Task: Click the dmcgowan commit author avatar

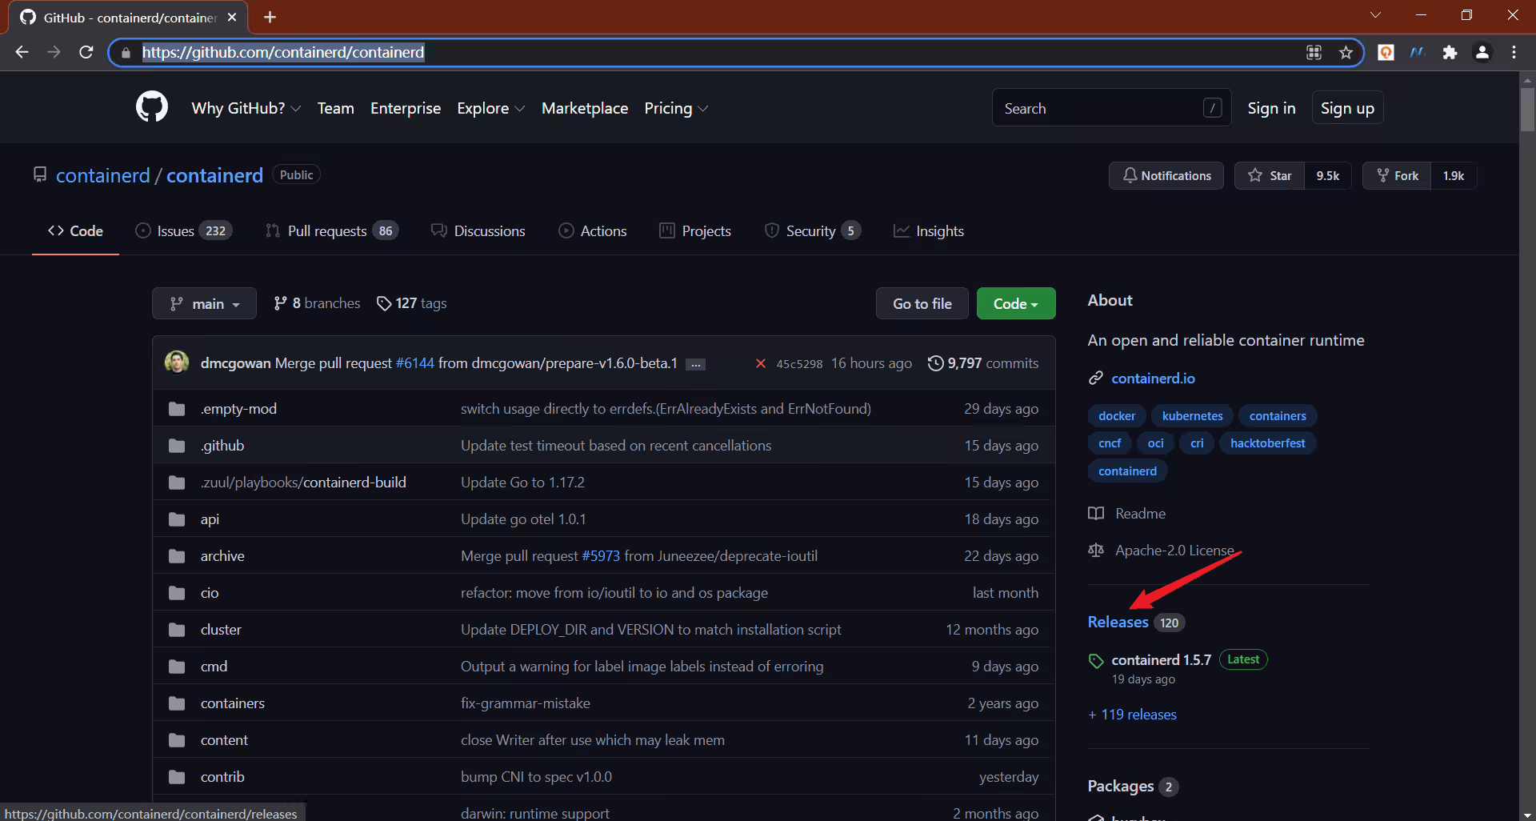Action: 177,362
